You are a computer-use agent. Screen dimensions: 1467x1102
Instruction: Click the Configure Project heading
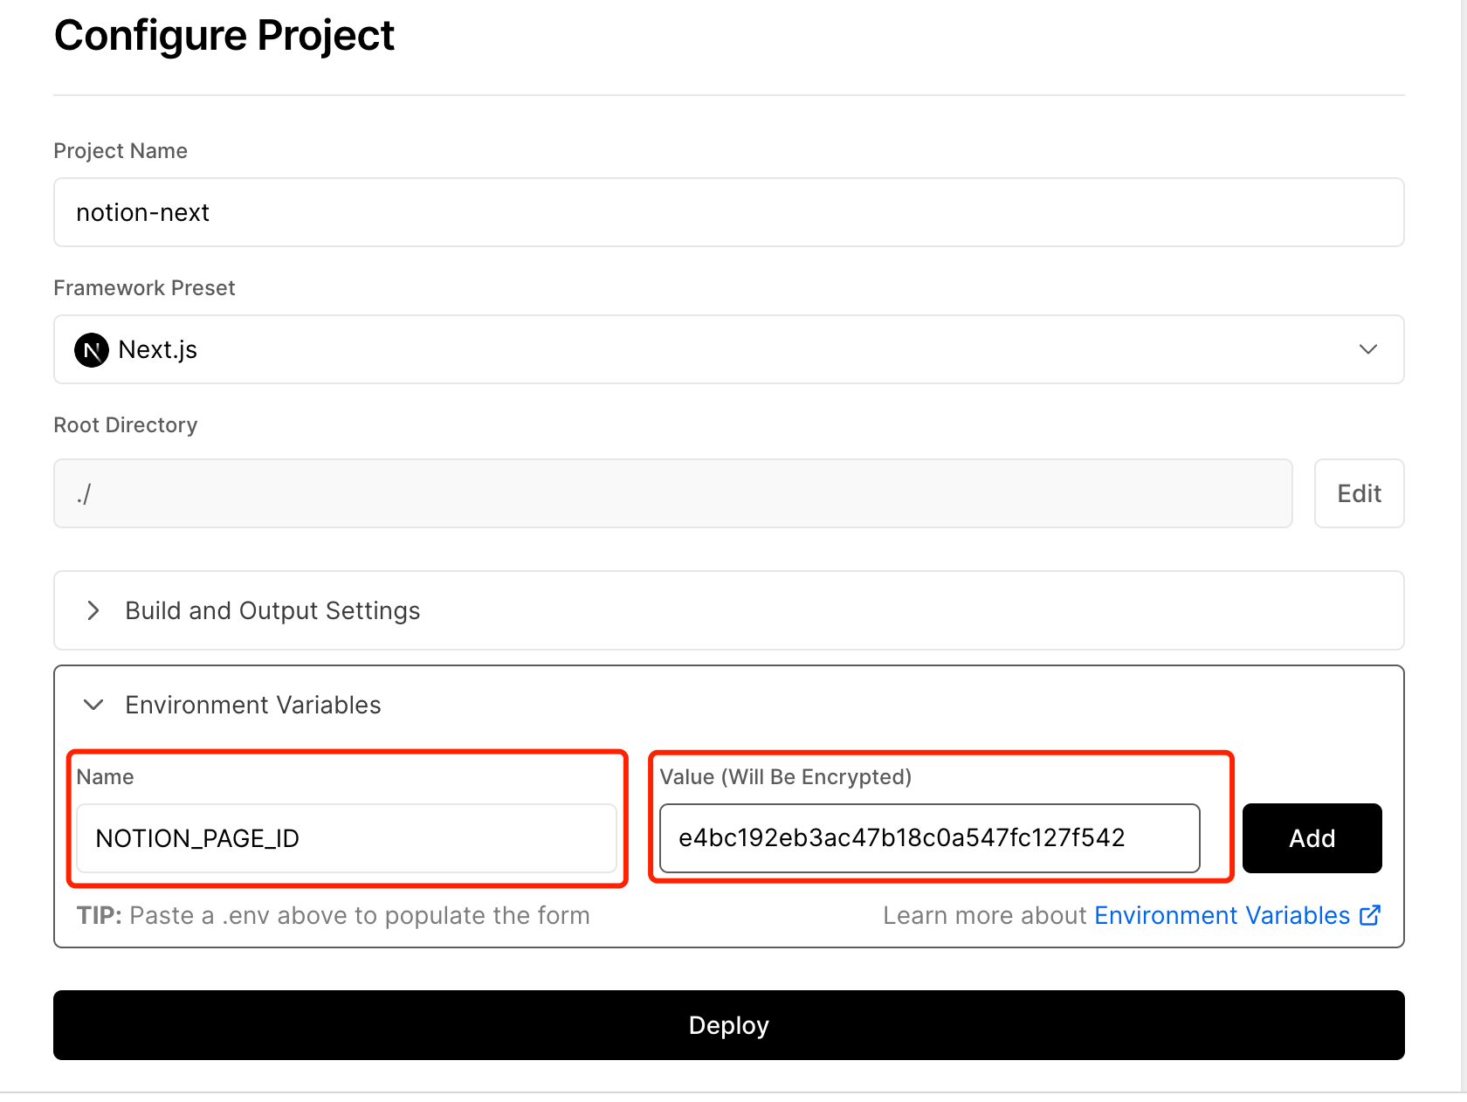pyautogui.click(x=224, y=36)
